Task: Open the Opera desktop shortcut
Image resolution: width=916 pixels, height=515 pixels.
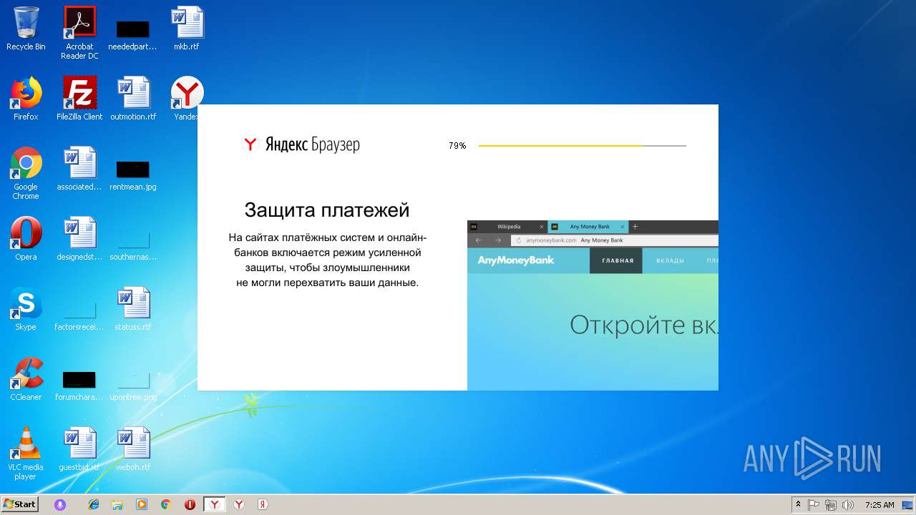Action: point(26,239)
